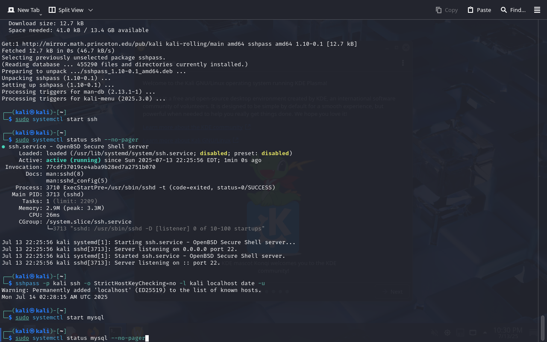Open the hamburger menu icon
The width and height of the screenshot is (547, 342).
pos(537,10)
